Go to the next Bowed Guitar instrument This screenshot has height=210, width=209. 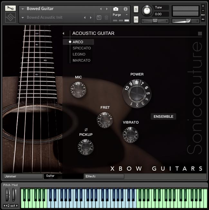click(x=107, y=9)
